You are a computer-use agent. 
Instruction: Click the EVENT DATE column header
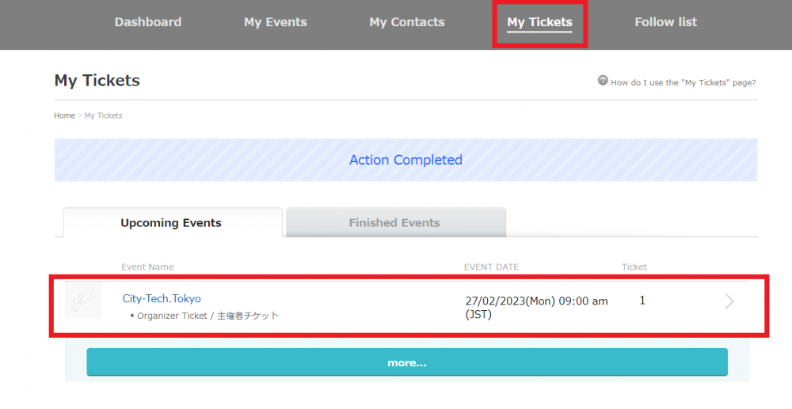(491, 267)
